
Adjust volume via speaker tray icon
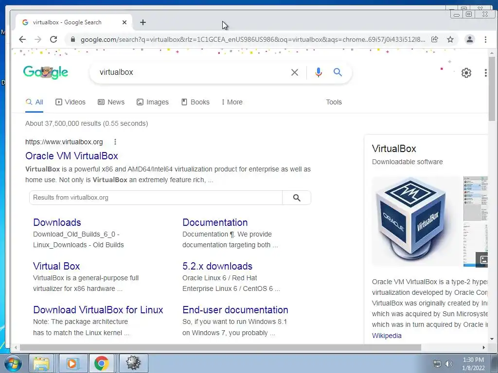[x=449, y=364]
